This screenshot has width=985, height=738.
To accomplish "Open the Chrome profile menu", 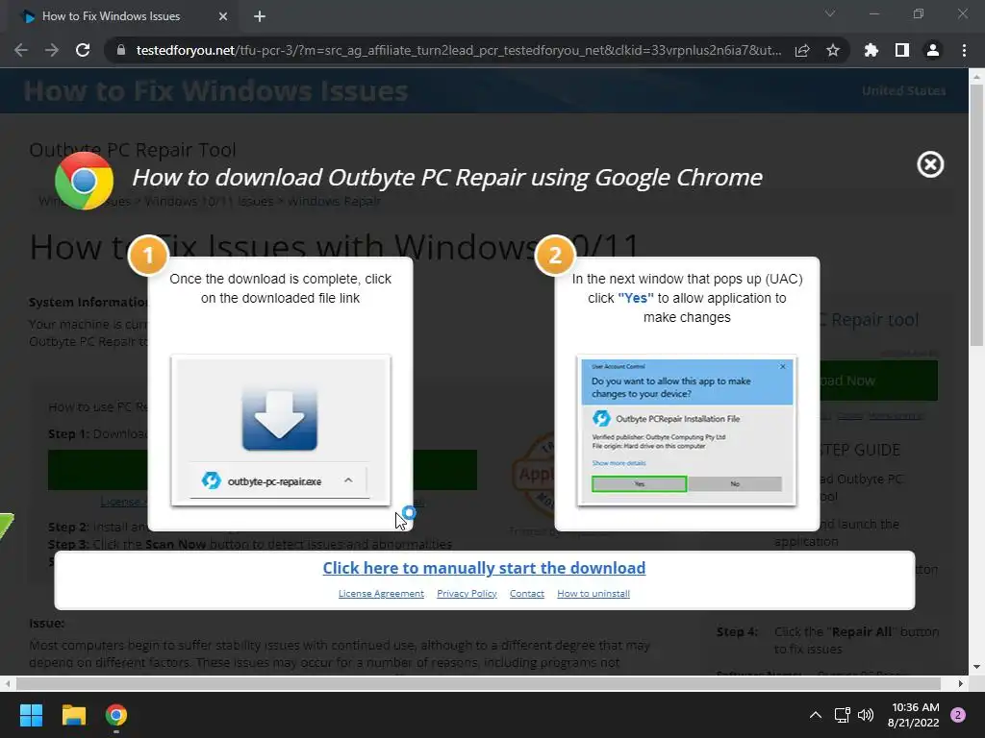I will [933, 50].
